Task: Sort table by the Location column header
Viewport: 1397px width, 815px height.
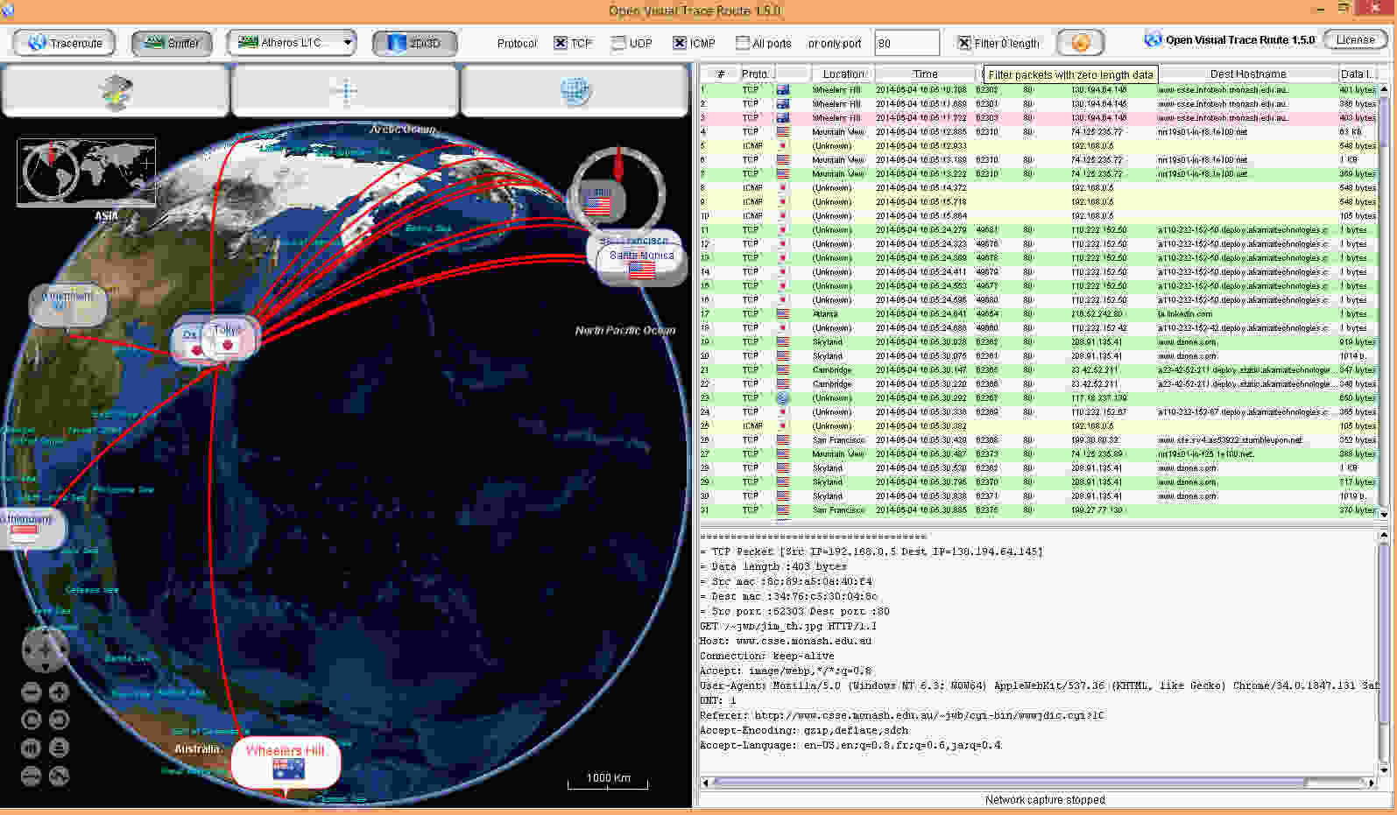Action: point(843,74)
